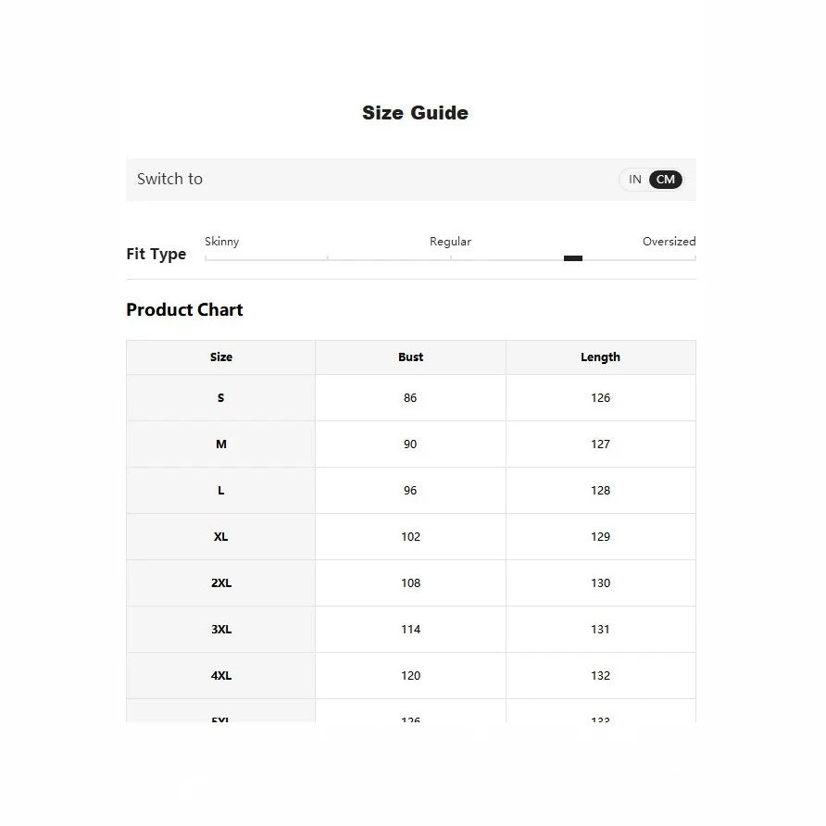The image size is (826, 826).
Task: Select the M size row
Action: coord(411,444)
